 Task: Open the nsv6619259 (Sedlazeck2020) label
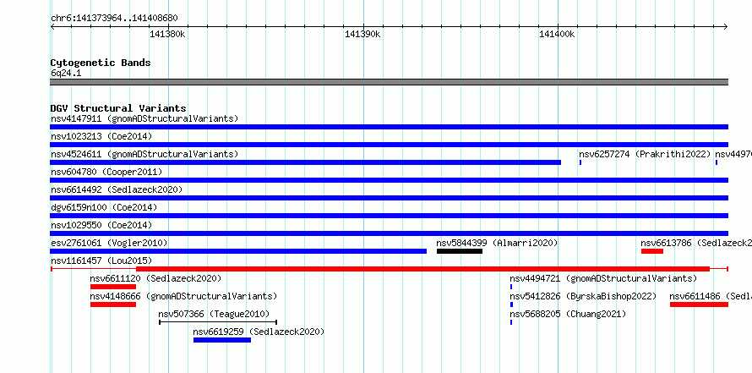[259, 332]
